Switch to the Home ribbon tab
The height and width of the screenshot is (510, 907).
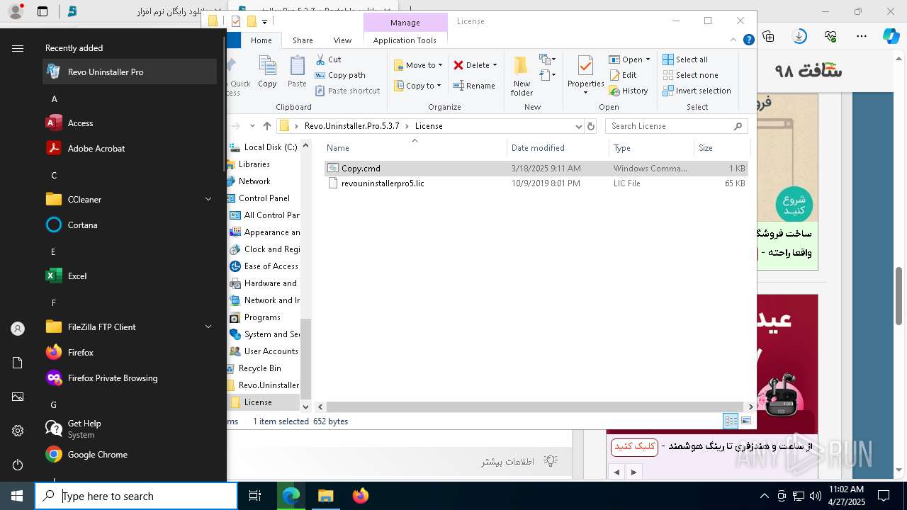[261, 40]
